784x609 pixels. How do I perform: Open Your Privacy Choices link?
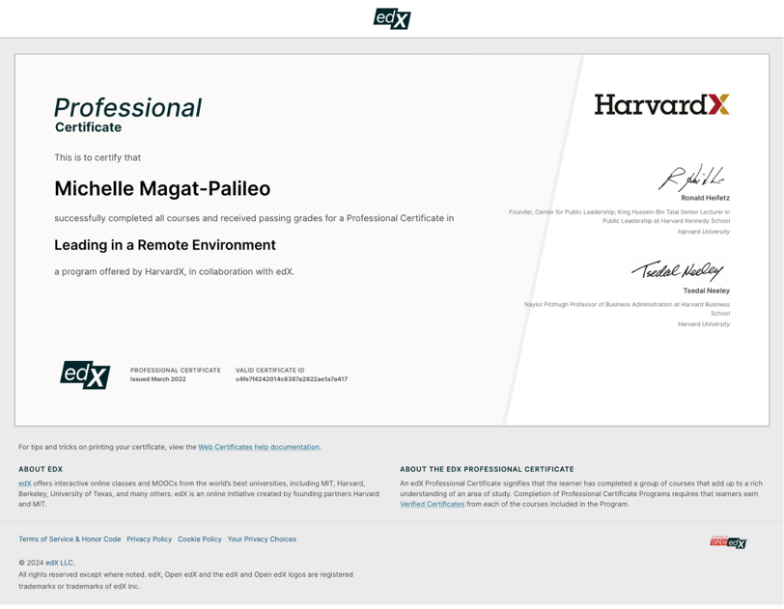point(262,539)
